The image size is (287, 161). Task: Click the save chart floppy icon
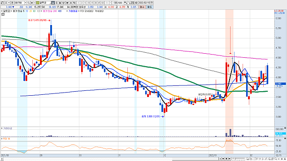click(x=133, y=3)
